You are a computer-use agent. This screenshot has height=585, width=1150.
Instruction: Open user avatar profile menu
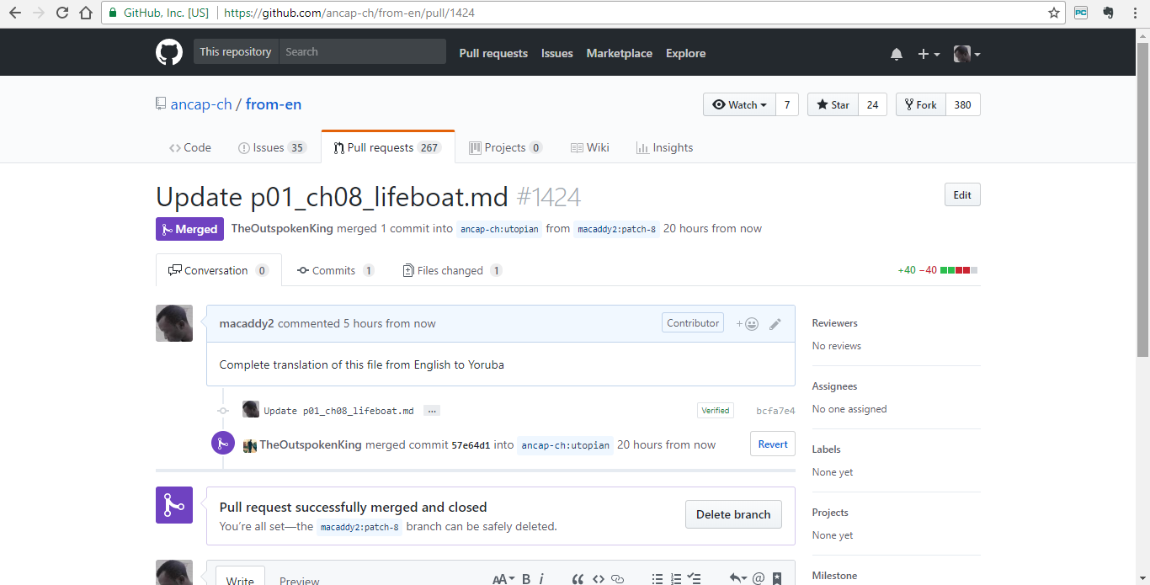click(x=966, y=54)
